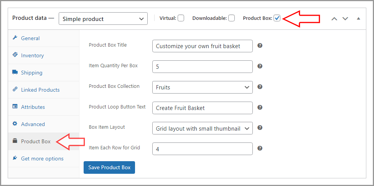The height and width of the screenshot is (186, 374).
Task: Click help icon for Box Item Layout
Action: (260, 128)
